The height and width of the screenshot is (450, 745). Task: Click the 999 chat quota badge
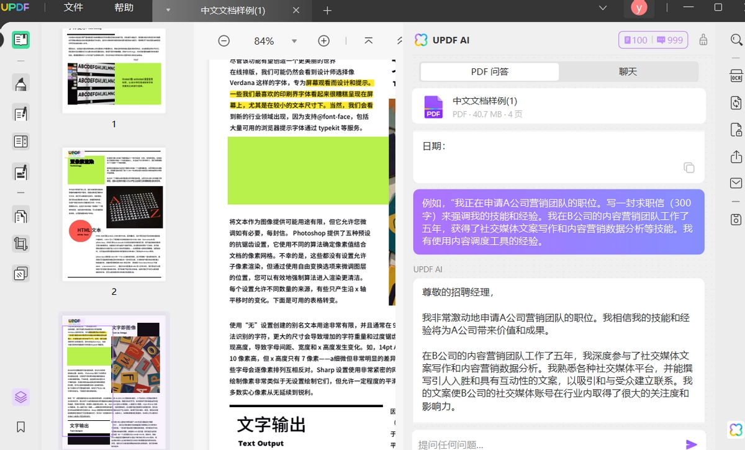click(x=669, y=40)
